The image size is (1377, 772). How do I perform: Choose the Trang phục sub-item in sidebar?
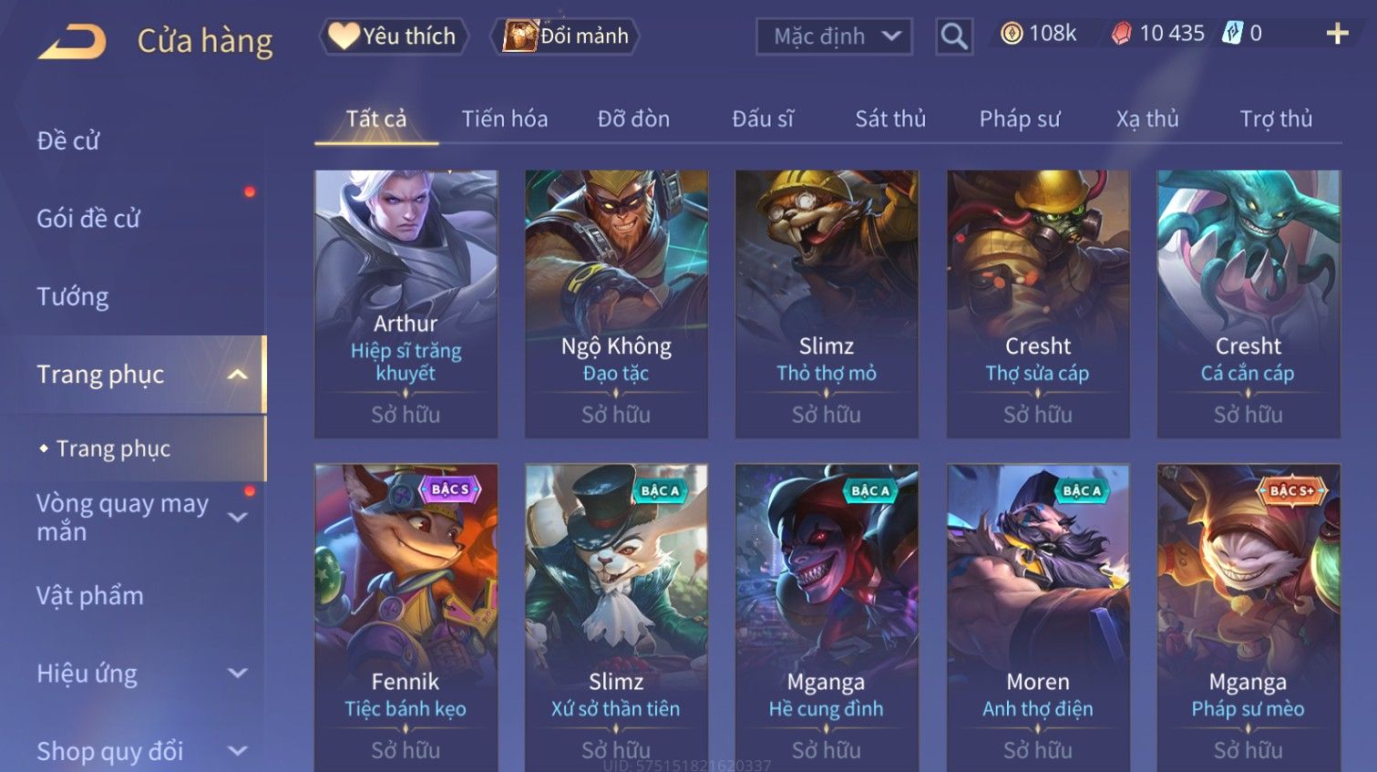[x=113, y=448]
